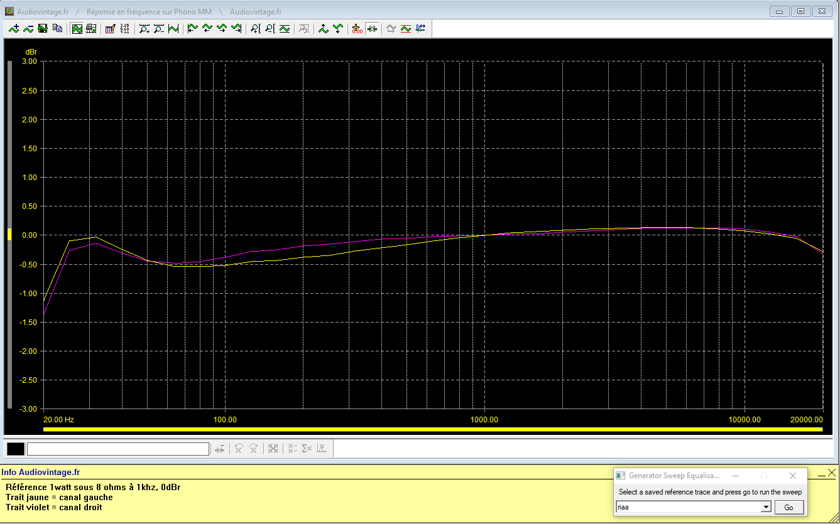
Task: Click the 20.00 Hz axis label
Action: (x=59, y=419)
